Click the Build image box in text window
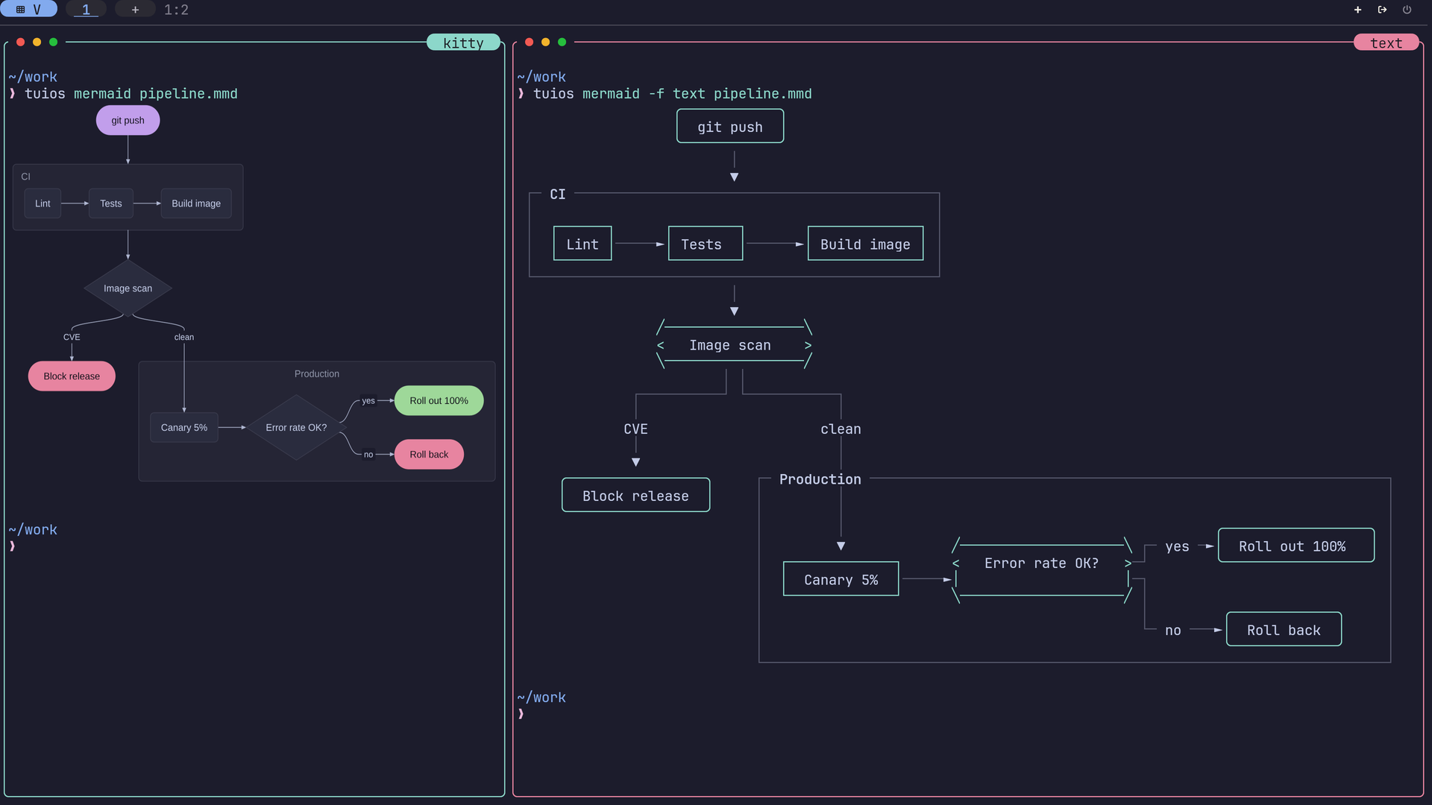1432x805 pixels. pyautogui.click(x=865, y=244)
